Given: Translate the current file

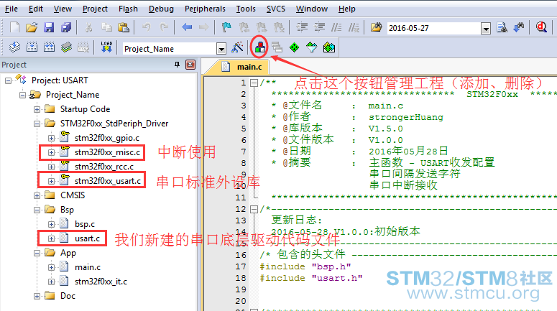Looking at the screenshot, I should pos(14,47).
